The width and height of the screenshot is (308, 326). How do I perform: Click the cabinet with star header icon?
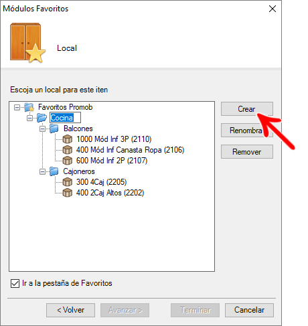click(x=27, y=43)
